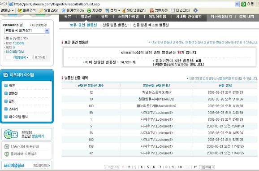259x171 pixels.
Task: Go to page 2 of gift history
Action: point(129,167)
